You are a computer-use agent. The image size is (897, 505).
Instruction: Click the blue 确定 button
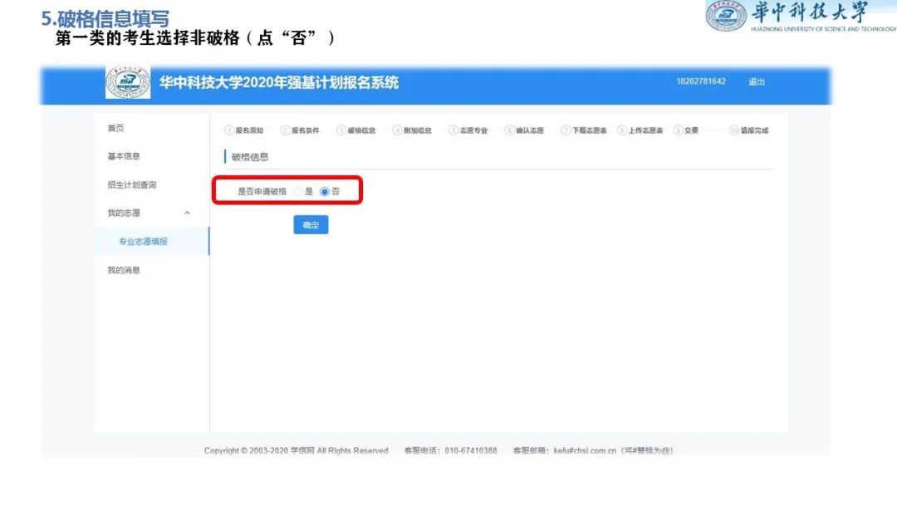pyautogui.click(x=311, y=225)
